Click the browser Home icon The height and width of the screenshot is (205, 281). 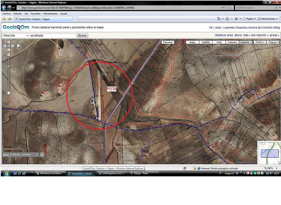[x=219, y=19]
